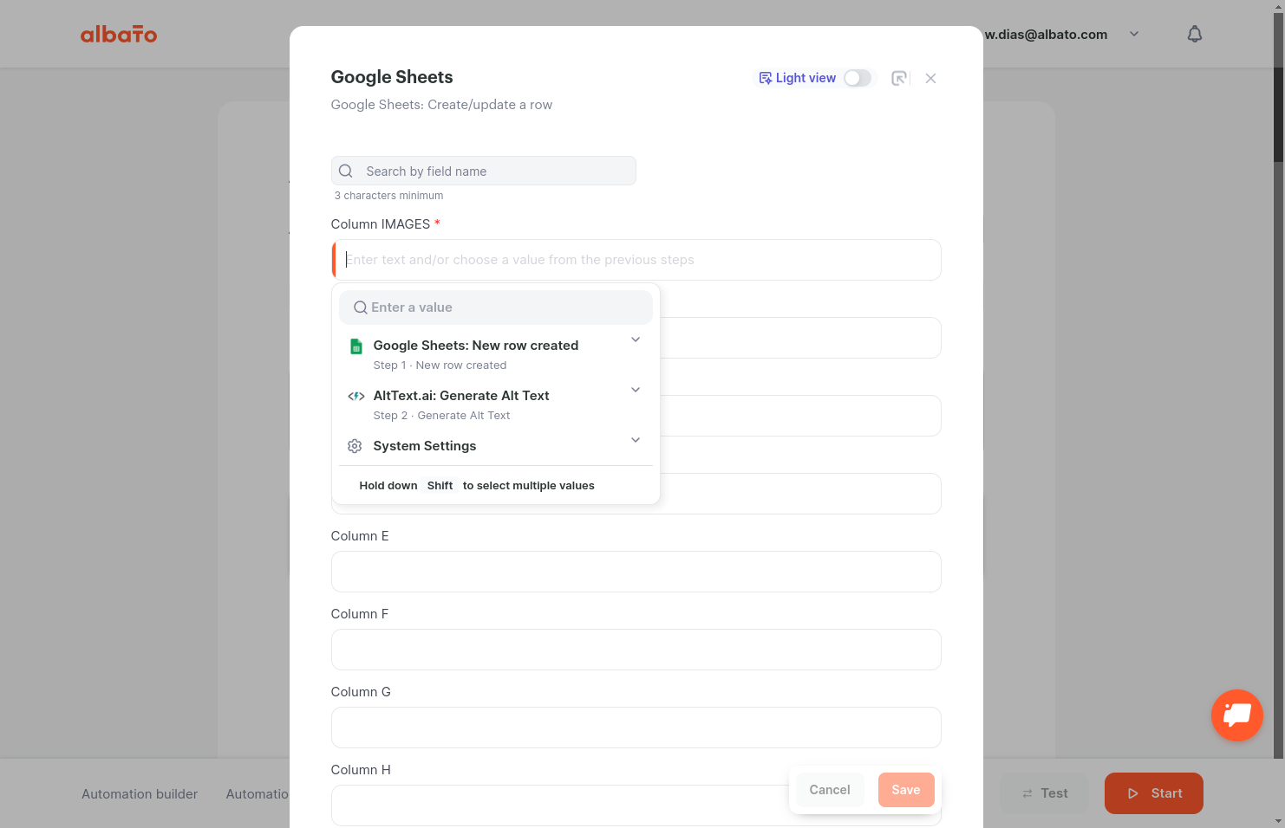Click the albato logo
The width and height of the screenshot is (1285, 828).
coord(119,35)
